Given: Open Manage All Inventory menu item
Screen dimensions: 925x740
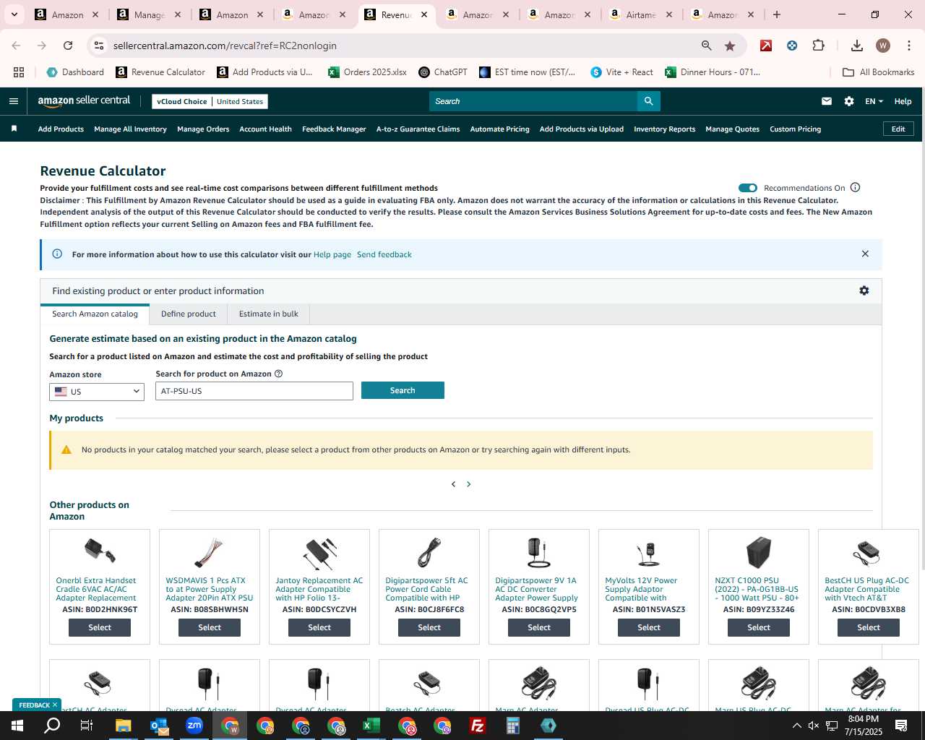Looking at the screenshot, I should coord(130,129).
